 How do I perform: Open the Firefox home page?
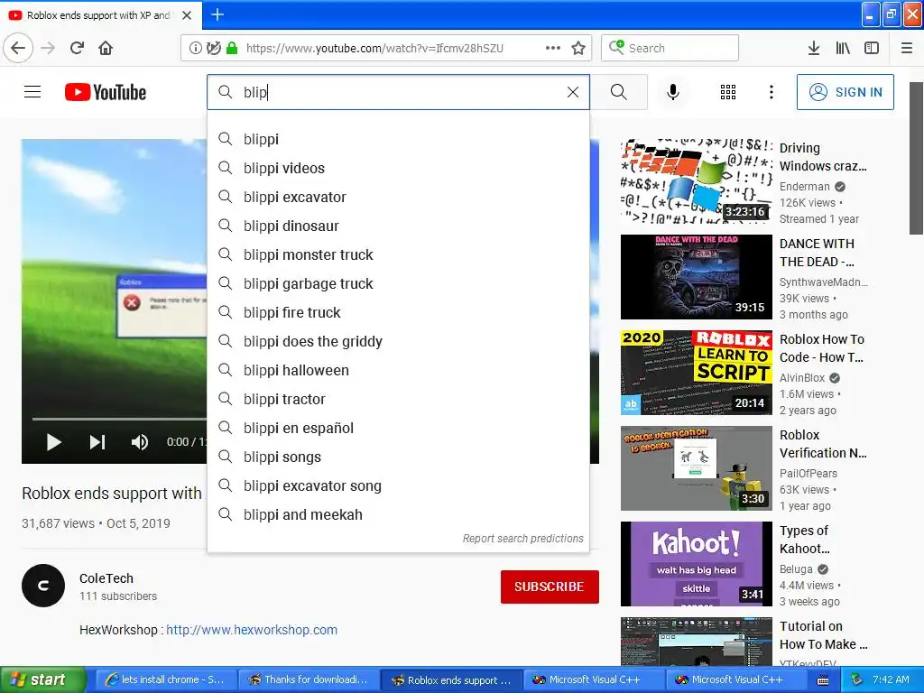point(106,48)
